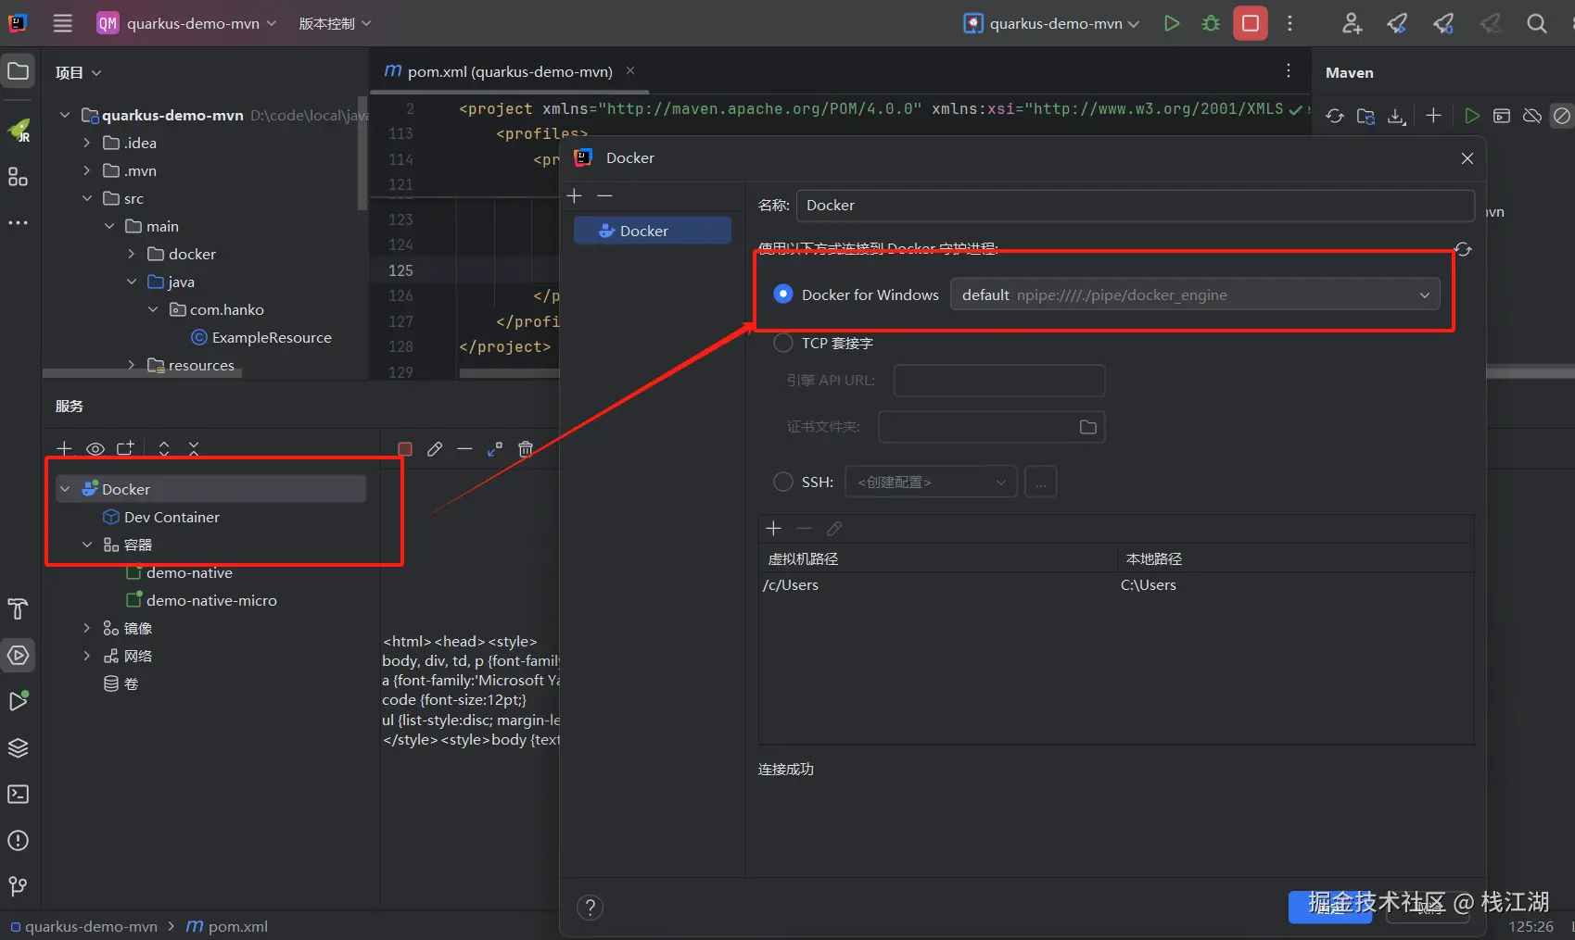
Task: Open the run configuration selector dropdown
Action: (1051, 23)
